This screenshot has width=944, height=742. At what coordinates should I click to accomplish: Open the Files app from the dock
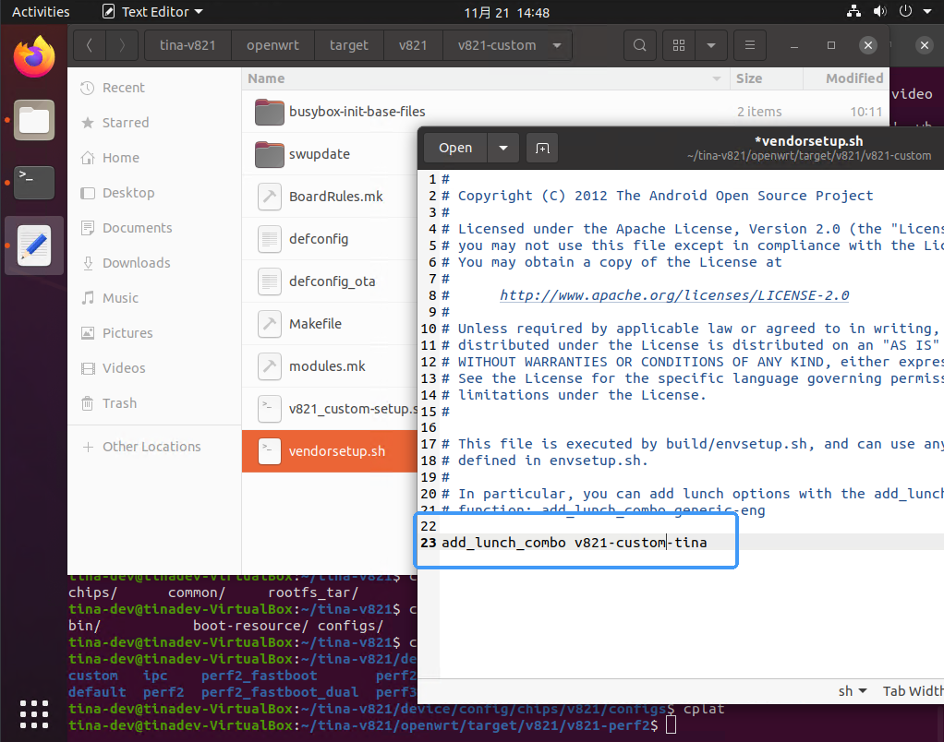pos(34,120)
